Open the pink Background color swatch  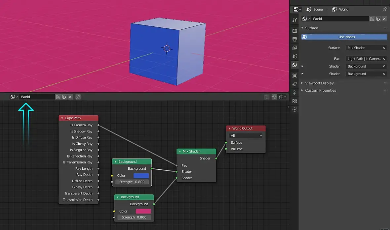(143, 211)
